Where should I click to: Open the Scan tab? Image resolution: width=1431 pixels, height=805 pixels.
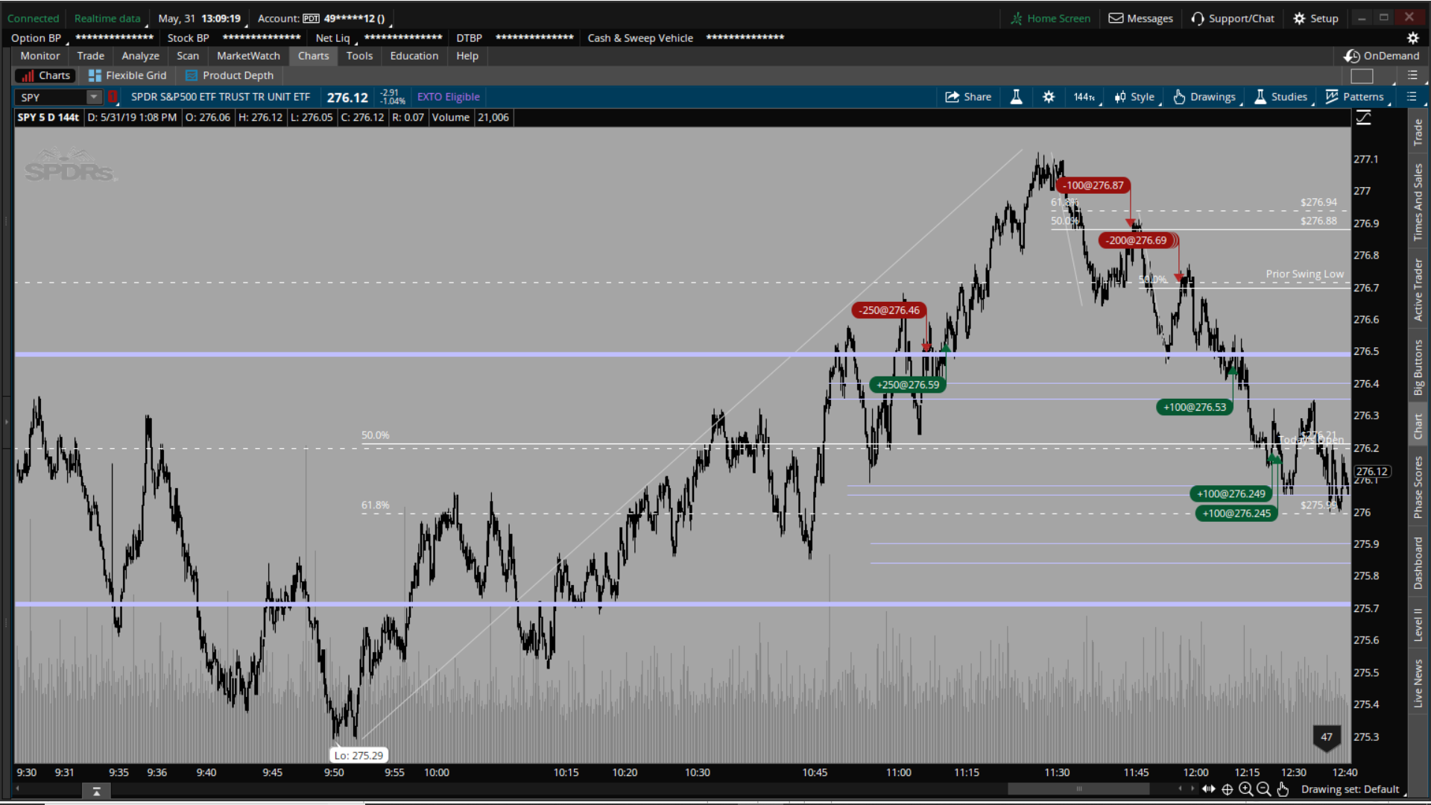coord(188,56)
